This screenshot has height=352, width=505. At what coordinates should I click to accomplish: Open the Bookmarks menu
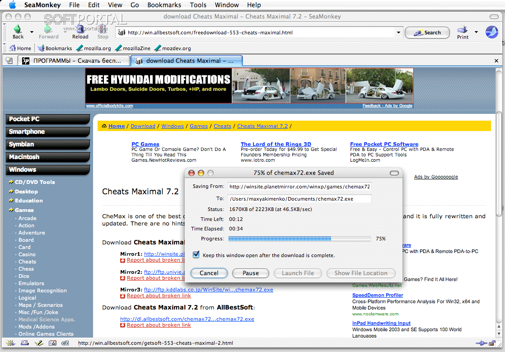pos(164,5)
